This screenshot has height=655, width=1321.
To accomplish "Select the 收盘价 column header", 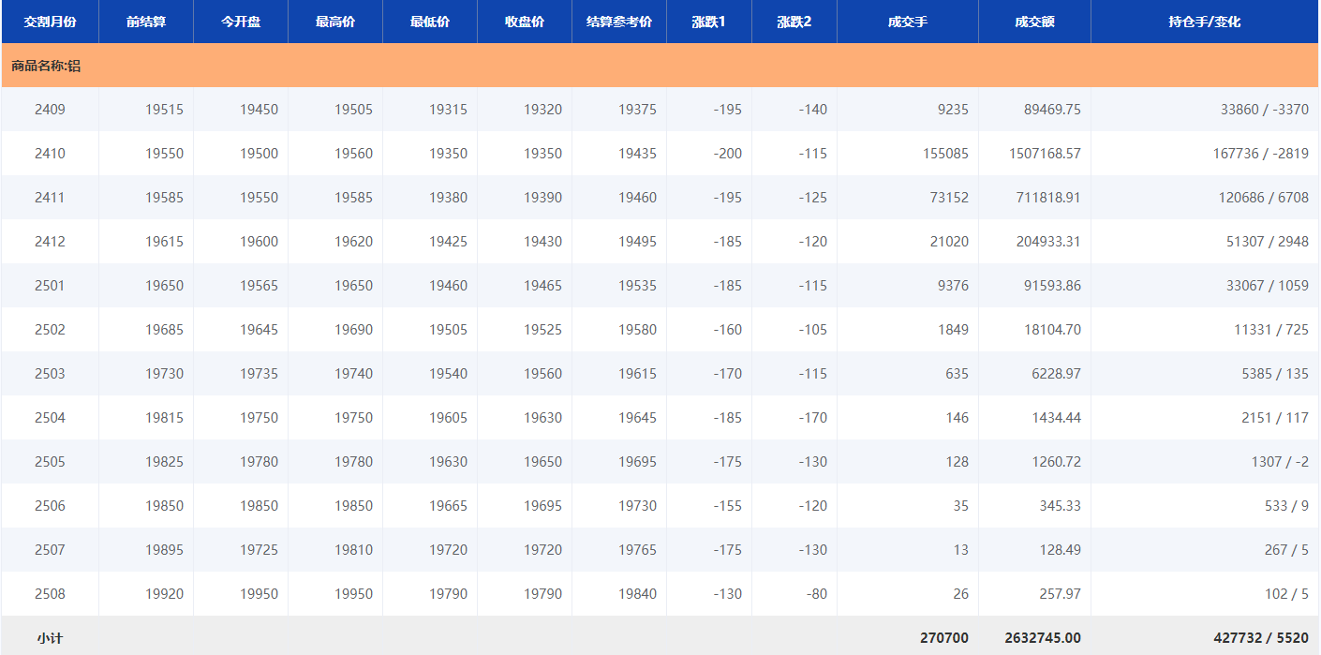I will coord(524,22).
